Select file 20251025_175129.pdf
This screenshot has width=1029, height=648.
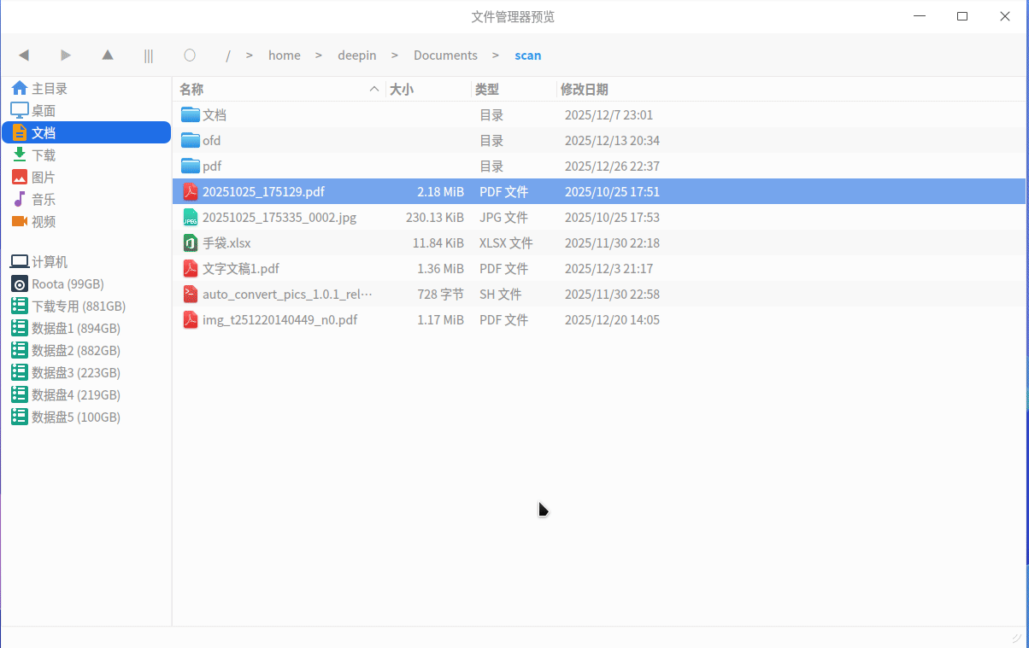pyautogui.click(x=599, y=192)
